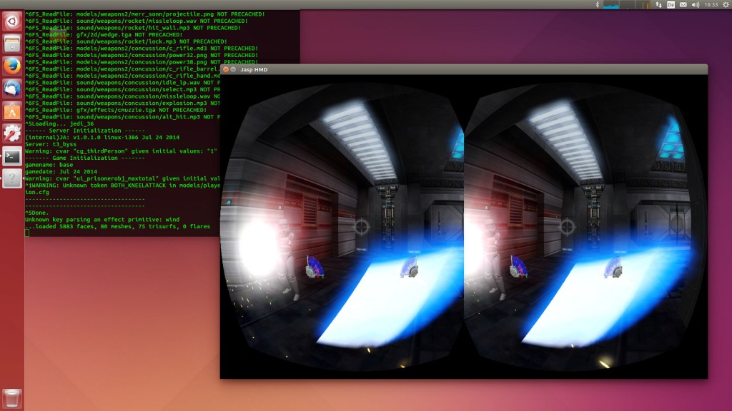
Task: Launch Thunderbird Mail from the launcher
Action: (12, 88)
